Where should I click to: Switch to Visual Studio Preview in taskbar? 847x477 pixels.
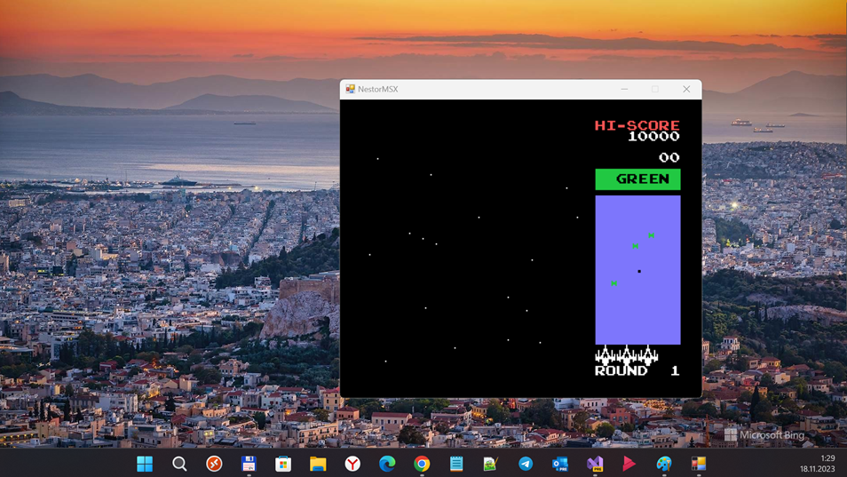pos(595,464)
